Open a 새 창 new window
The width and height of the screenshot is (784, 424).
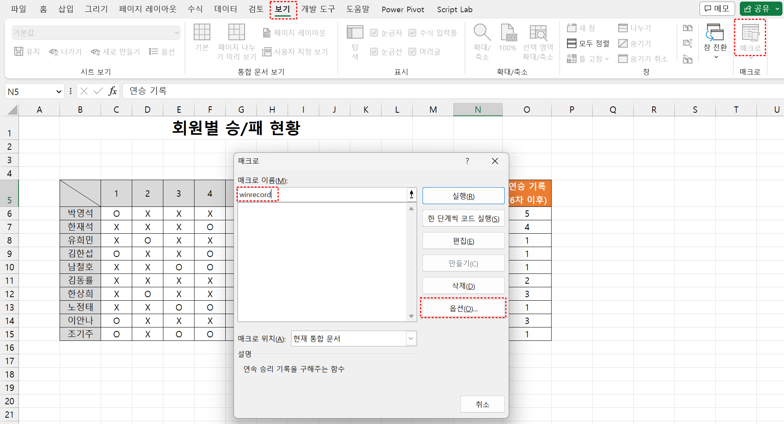(581, 28)
